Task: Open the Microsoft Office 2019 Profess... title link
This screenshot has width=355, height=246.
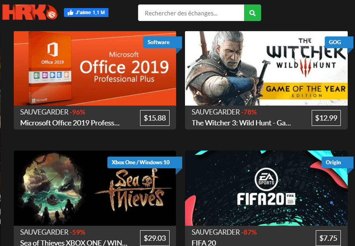Action: [x=70, y=123]
